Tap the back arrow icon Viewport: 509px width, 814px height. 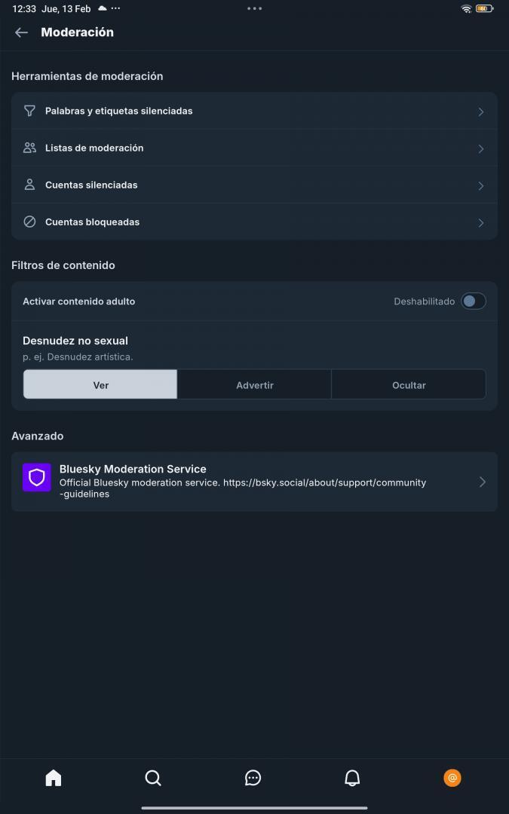click(21, 32)
